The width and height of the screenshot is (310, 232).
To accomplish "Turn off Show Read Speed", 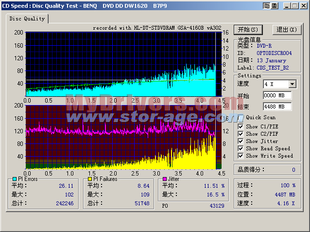I will [x=241, y=149].
